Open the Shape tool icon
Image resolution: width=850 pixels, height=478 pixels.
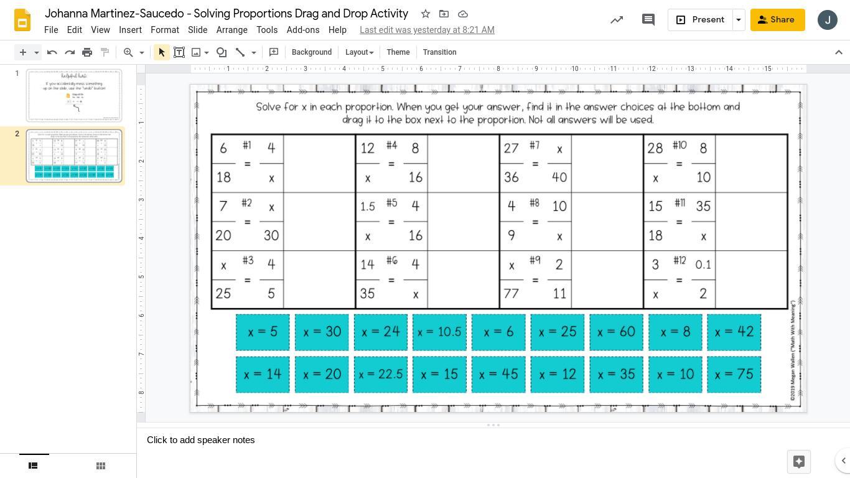[222, 52]
